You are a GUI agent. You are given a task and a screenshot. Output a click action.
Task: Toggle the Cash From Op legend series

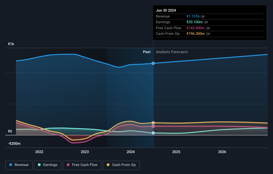tap(121, 165)
